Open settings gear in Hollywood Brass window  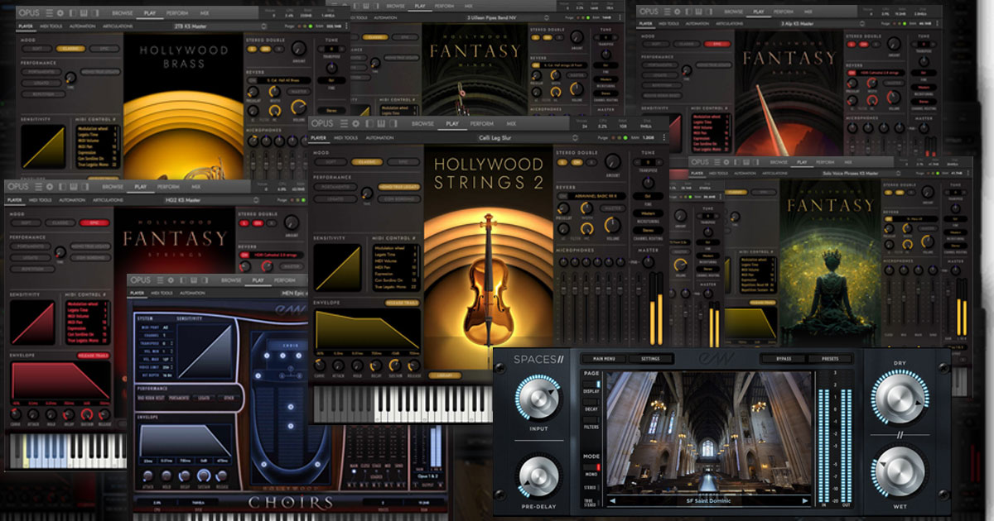[61, 12]
